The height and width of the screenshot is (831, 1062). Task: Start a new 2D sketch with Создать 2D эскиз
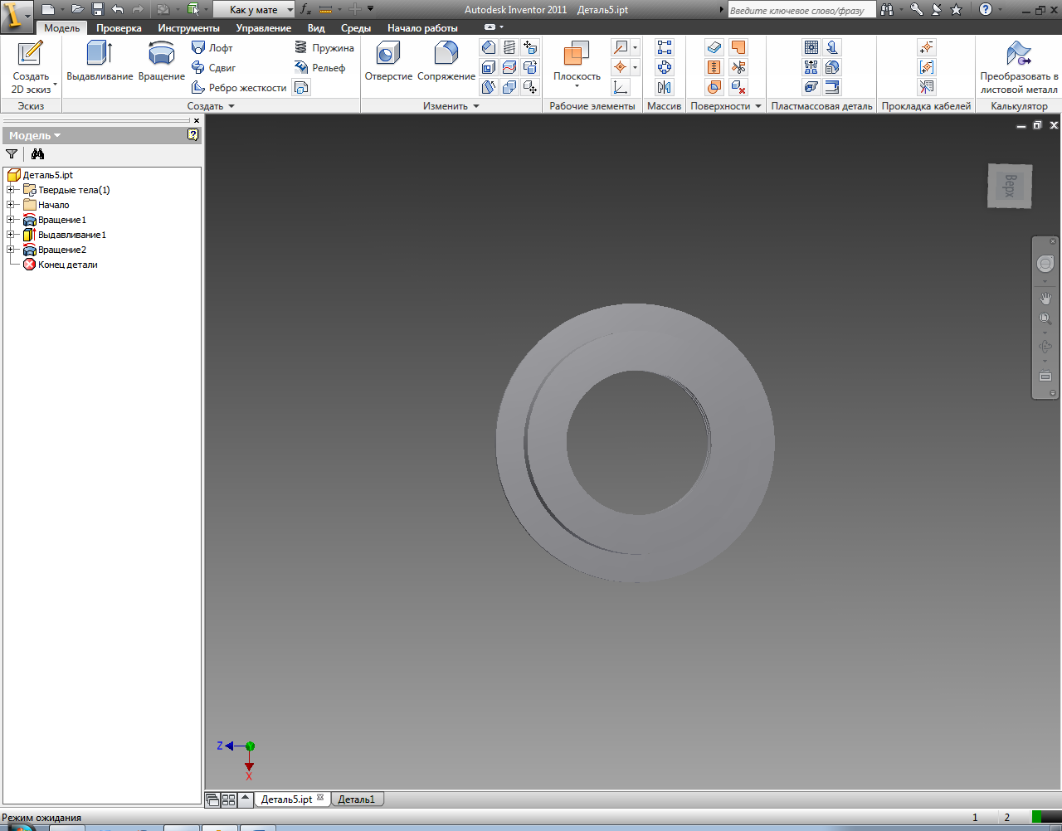[x=31, y=67]
